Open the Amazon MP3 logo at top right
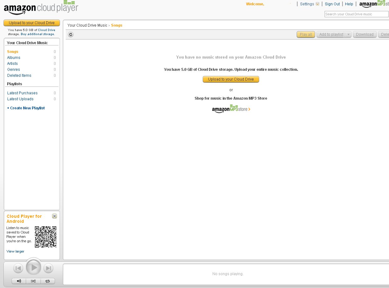This screenshot has height=288, width=389. [374, 4]
